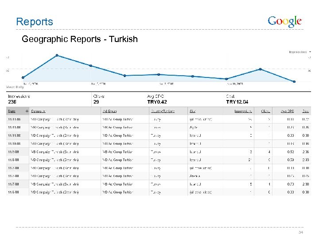The image size is (319, 239).
Task: Click ad group in 11/9/08 row
Action: 118,152
